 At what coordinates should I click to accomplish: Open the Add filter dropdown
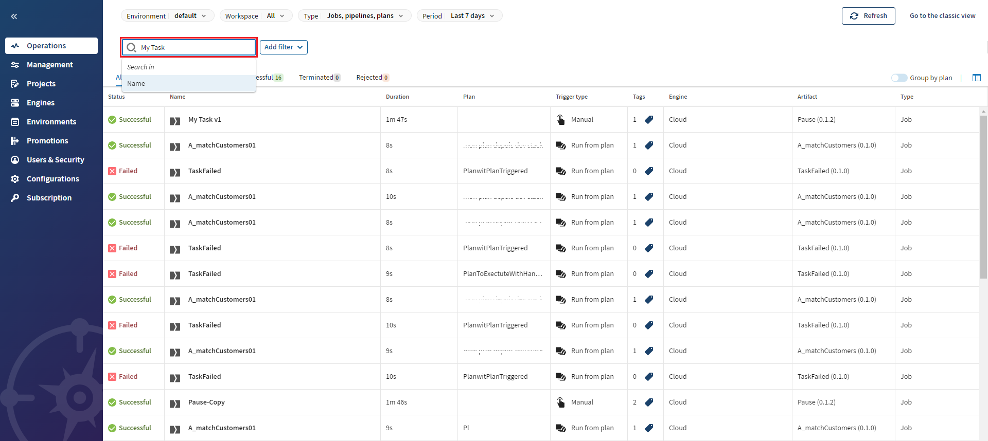click(284, 47)
